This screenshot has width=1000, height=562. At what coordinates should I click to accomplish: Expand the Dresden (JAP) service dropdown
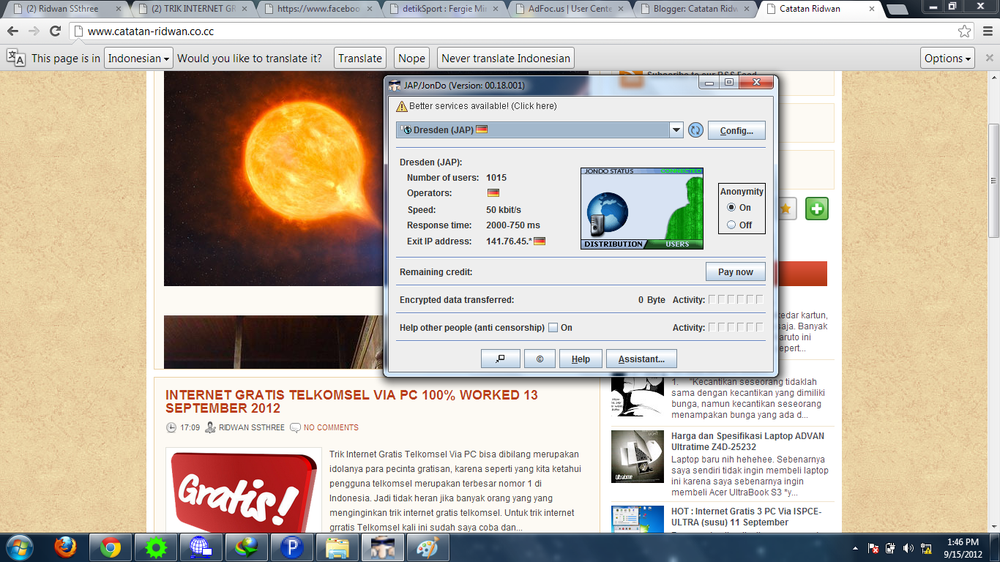coord(676,130)
